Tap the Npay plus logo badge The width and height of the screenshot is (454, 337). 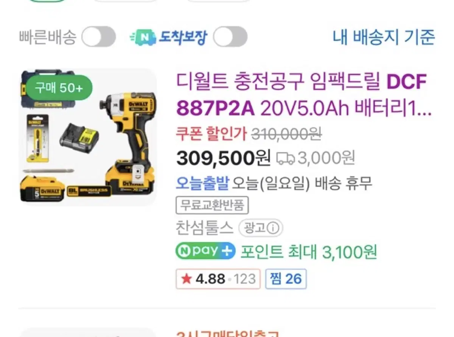pos(205,251)
